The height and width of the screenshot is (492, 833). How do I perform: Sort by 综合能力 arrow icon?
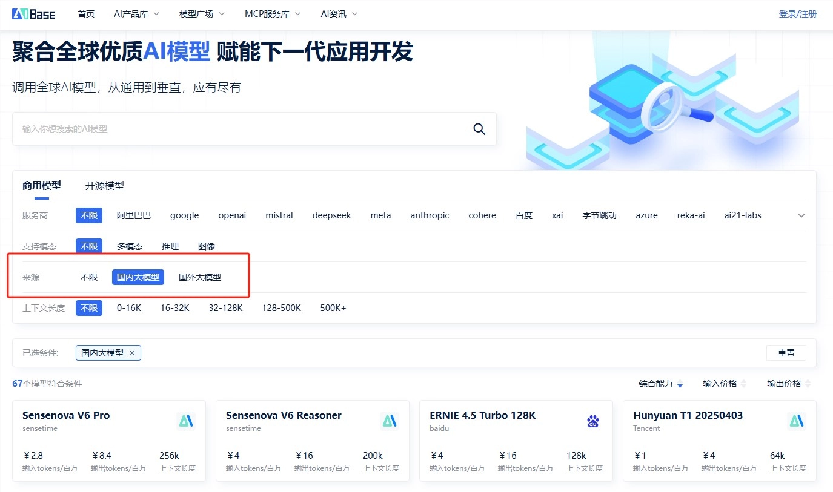pos(680,384)
